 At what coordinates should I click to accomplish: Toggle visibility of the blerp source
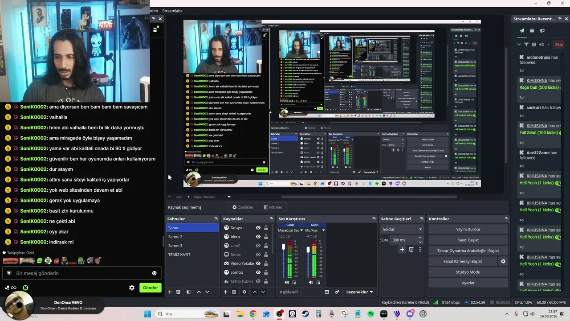[258, 237]
